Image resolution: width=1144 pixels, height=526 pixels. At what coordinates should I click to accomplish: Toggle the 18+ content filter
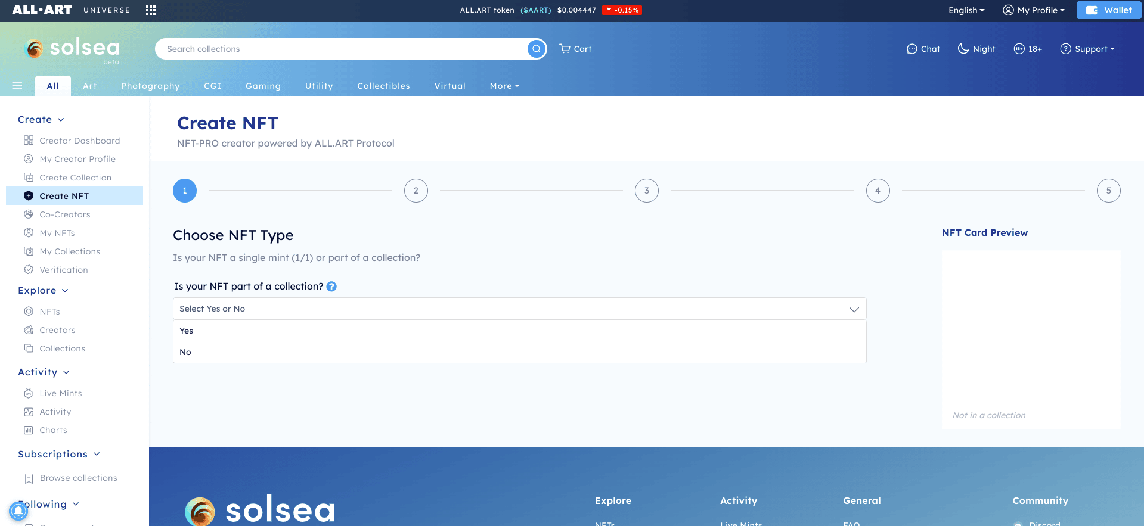pos(1028,49)
